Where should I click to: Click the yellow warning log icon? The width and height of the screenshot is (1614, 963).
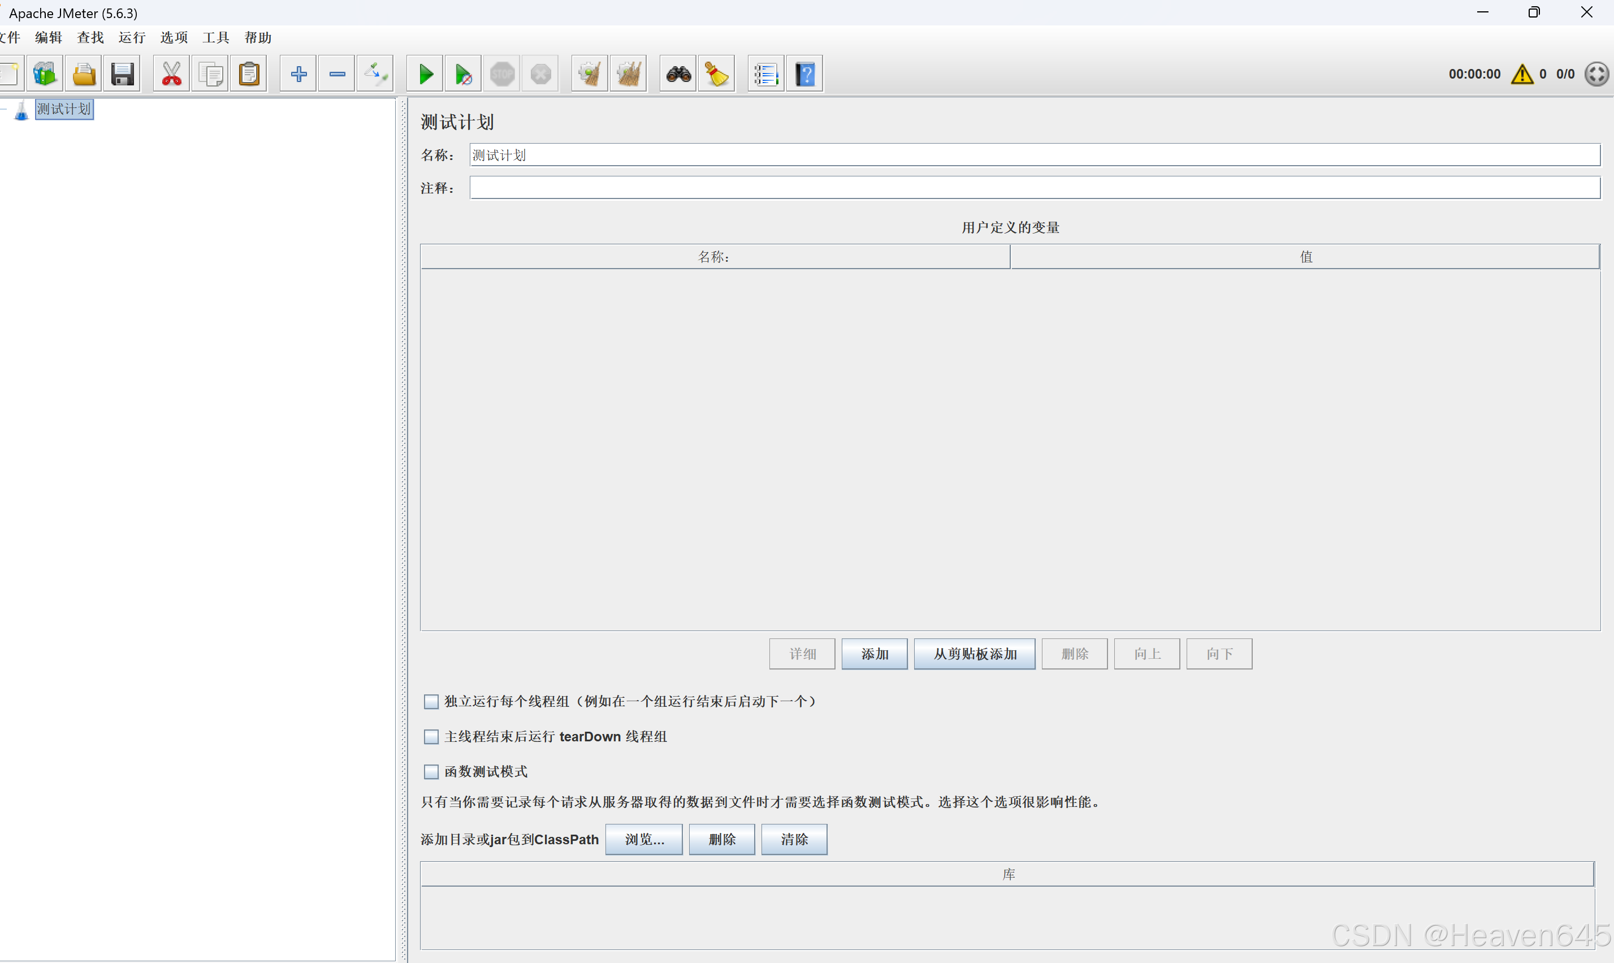click(1522, 75)
